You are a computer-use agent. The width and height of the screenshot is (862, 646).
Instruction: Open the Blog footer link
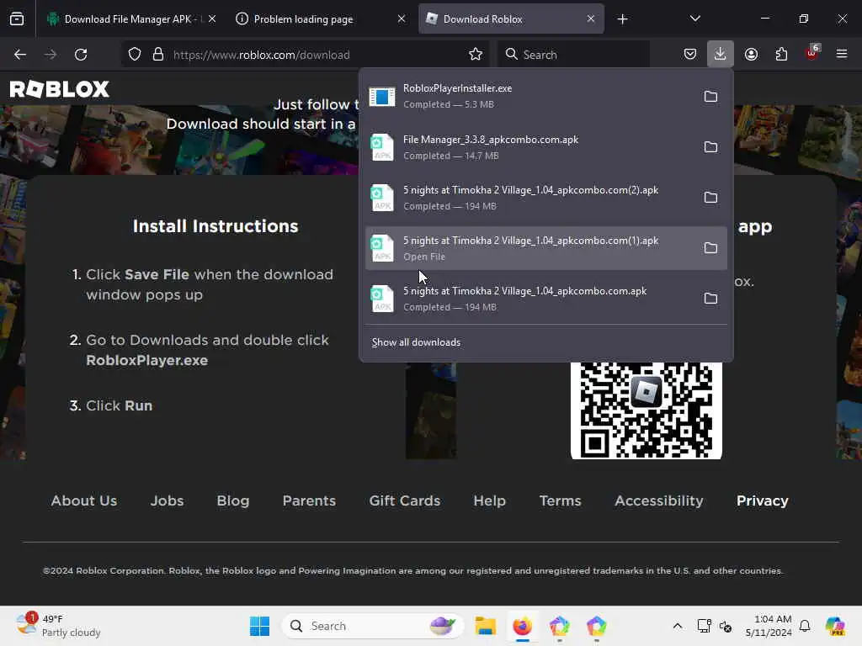coord(233,501)
